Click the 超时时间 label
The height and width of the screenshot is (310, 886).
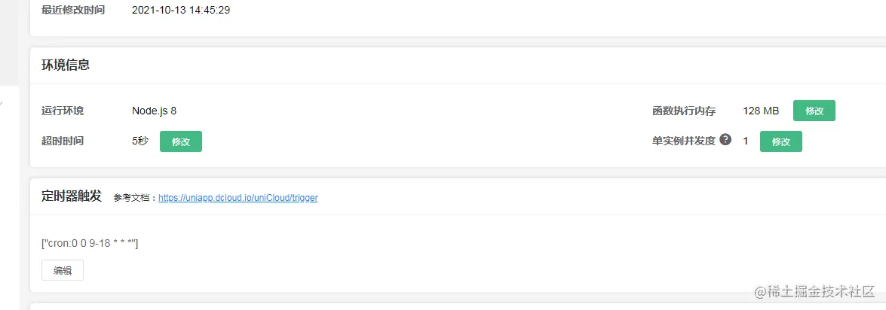(x=63, y=141)
